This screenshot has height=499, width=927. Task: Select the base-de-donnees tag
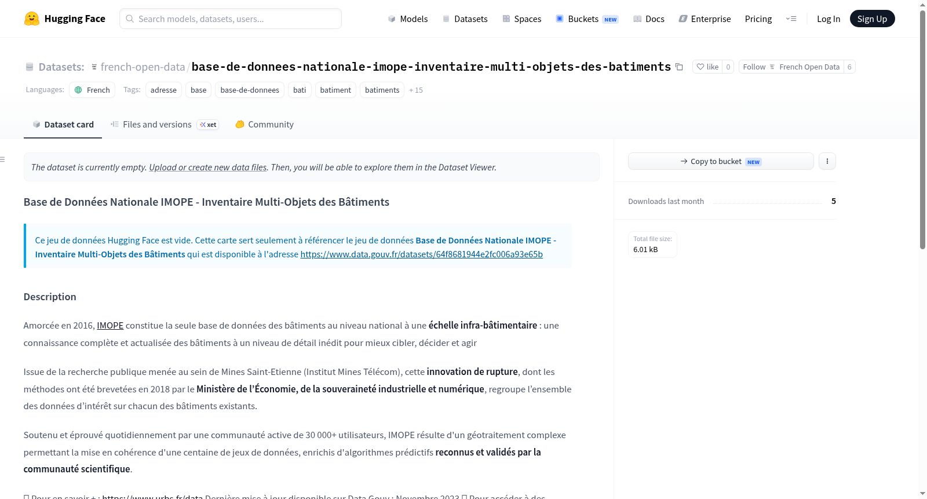click(250, 90)
